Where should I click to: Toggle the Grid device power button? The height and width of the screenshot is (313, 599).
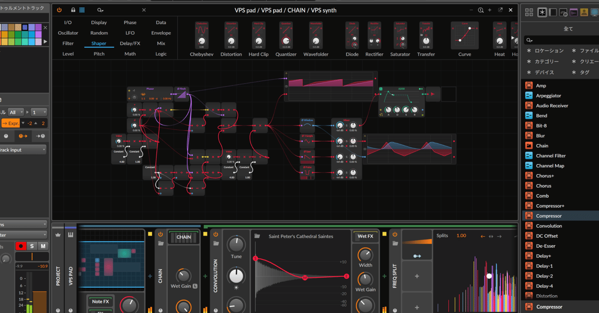point(59,10)
